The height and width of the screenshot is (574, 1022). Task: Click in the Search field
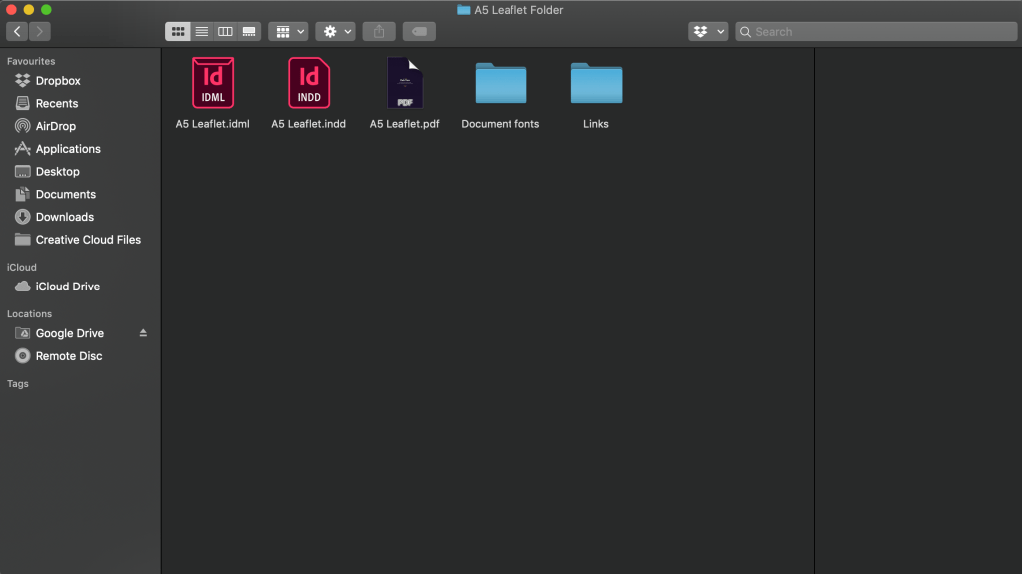879,32
